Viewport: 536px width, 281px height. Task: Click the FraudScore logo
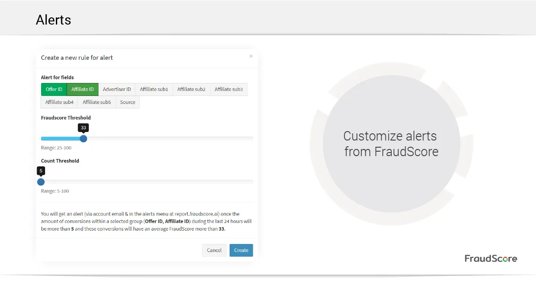click(490, 259)
